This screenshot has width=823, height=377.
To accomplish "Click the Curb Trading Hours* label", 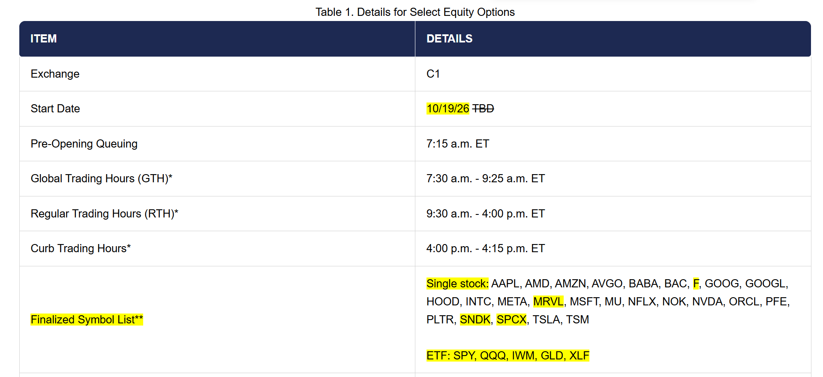I will coord(81,248).
